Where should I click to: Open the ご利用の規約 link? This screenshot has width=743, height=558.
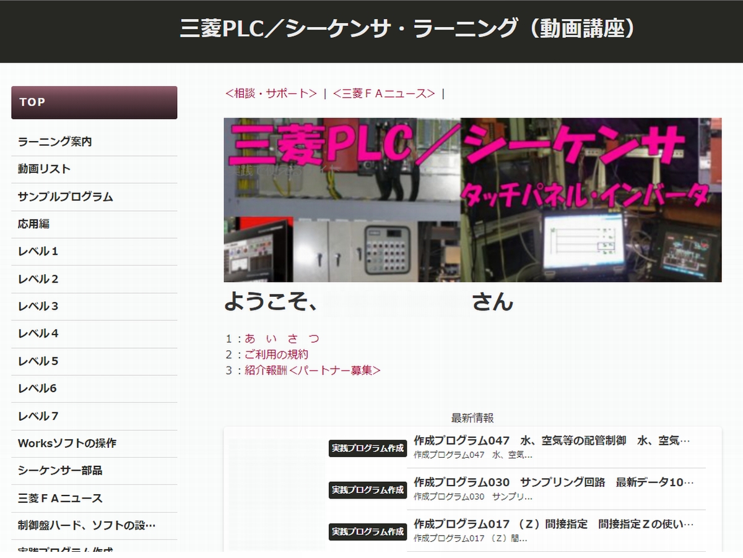(x=276, y=354)
